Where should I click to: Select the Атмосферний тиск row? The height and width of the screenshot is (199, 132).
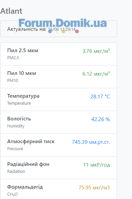(x=59, y=145)
